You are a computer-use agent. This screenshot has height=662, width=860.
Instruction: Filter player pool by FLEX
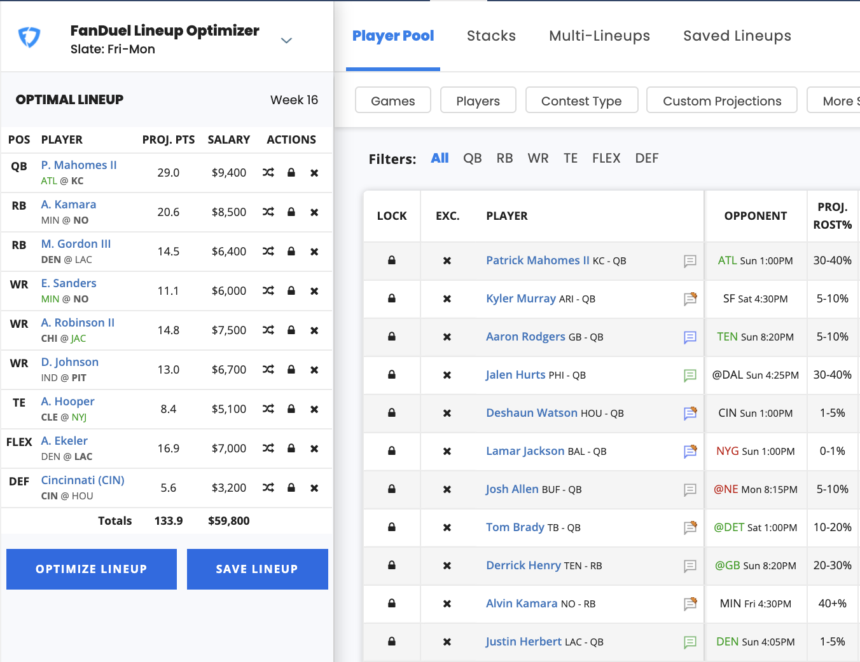pyautogui.click(x=606, y=158)
